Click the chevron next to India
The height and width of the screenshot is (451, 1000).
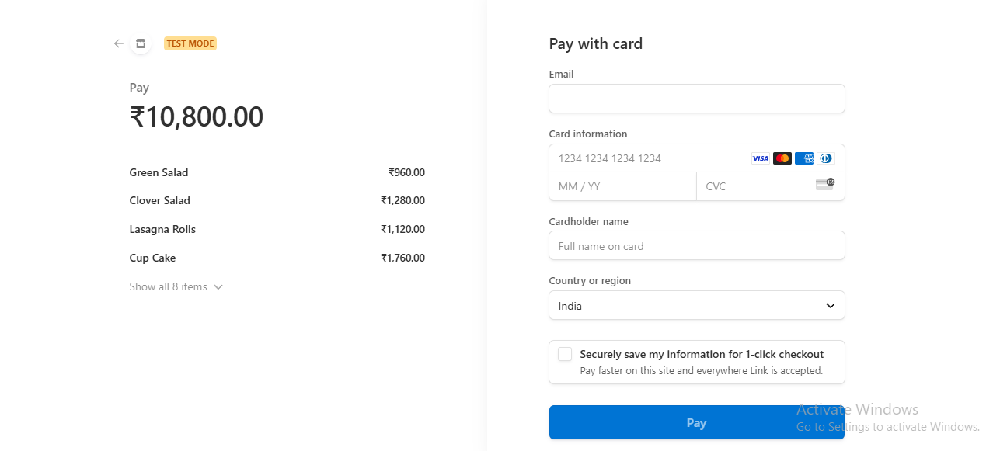pyautogui.click(x=829, y=305)
